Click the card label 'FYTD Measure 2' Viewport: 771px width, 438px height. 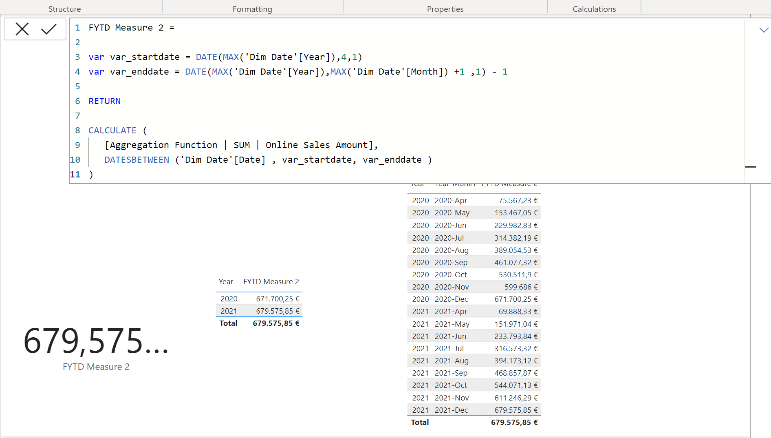click(x=96, y=367)
